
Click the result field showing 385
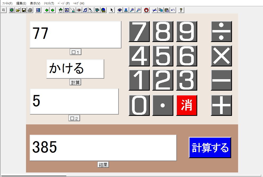[103, 148]
